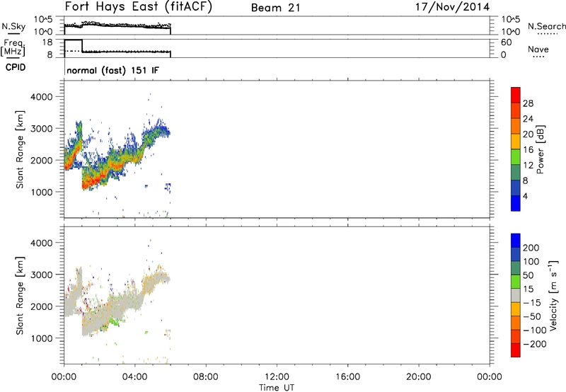The width and height of the screenshot is (566, 392).
Task: Click the '200' label on velocity color bar
Action: 531,248
